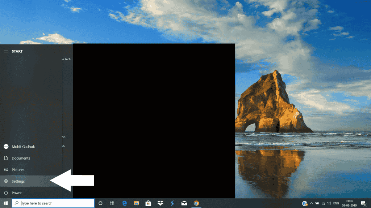Launch Microsoft Store from the taskbar
Image resolution: width=371 pixels, height=208 pixels.
click(x=148, y=203)
